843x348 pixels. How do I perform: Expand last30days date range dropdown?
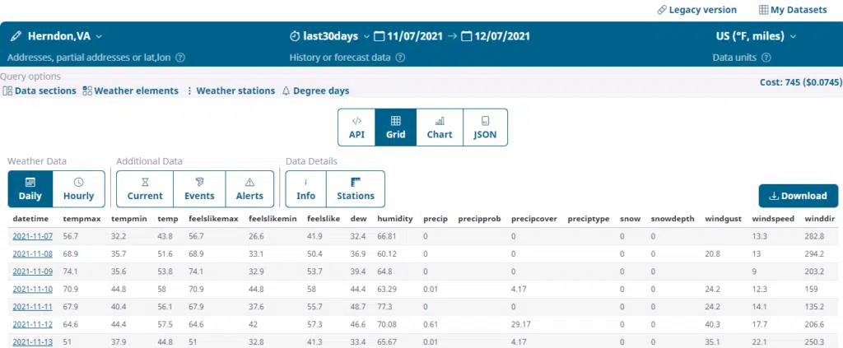[329, 36]
